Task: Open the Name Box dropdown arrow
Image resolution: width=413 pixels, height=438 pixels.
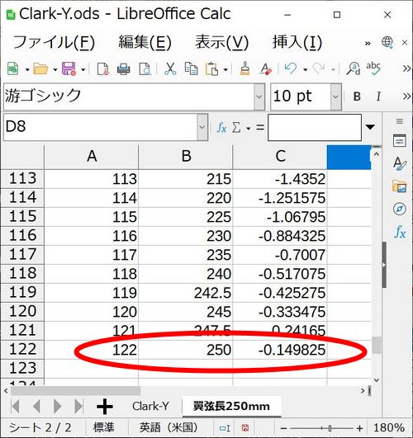Action: pyautogui.click(x=202, y=127)
